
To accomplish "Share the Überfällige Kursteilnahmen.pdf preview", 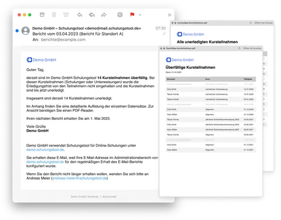I will click(239, 48).
